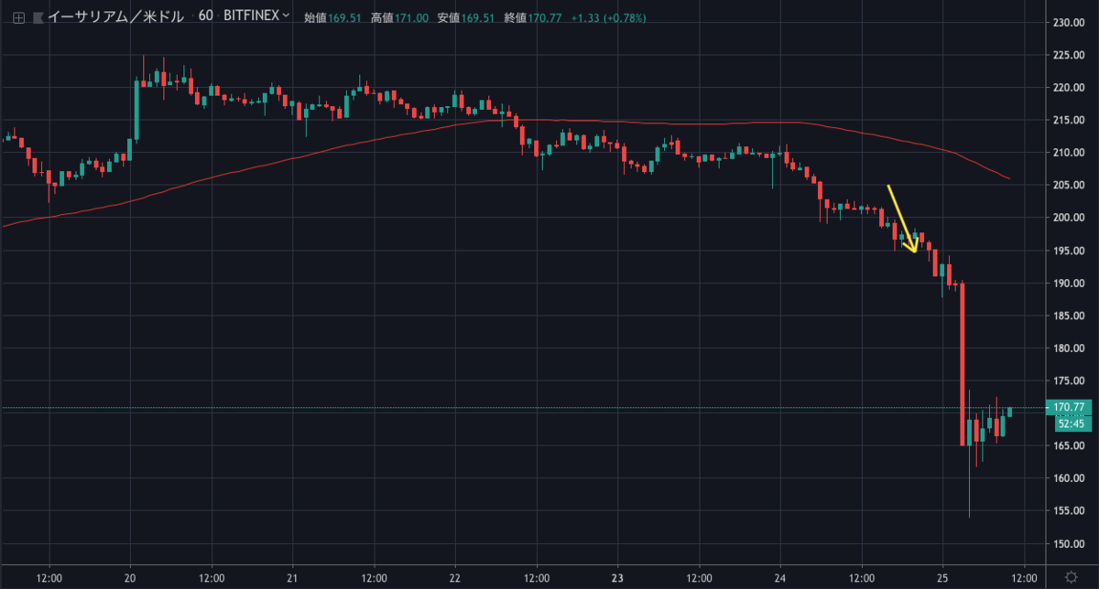Click the 20 date label on time axis

coord(130,578)
